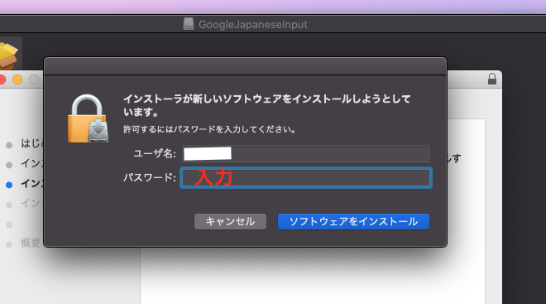Click the ユーザ名 label
Screen dimensions: 546x304
[155, 153]
